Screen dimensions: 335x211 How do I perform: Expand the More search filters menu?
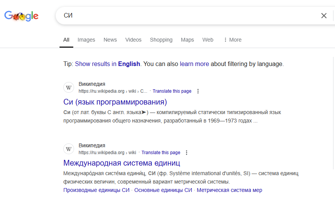coord(232,40)
